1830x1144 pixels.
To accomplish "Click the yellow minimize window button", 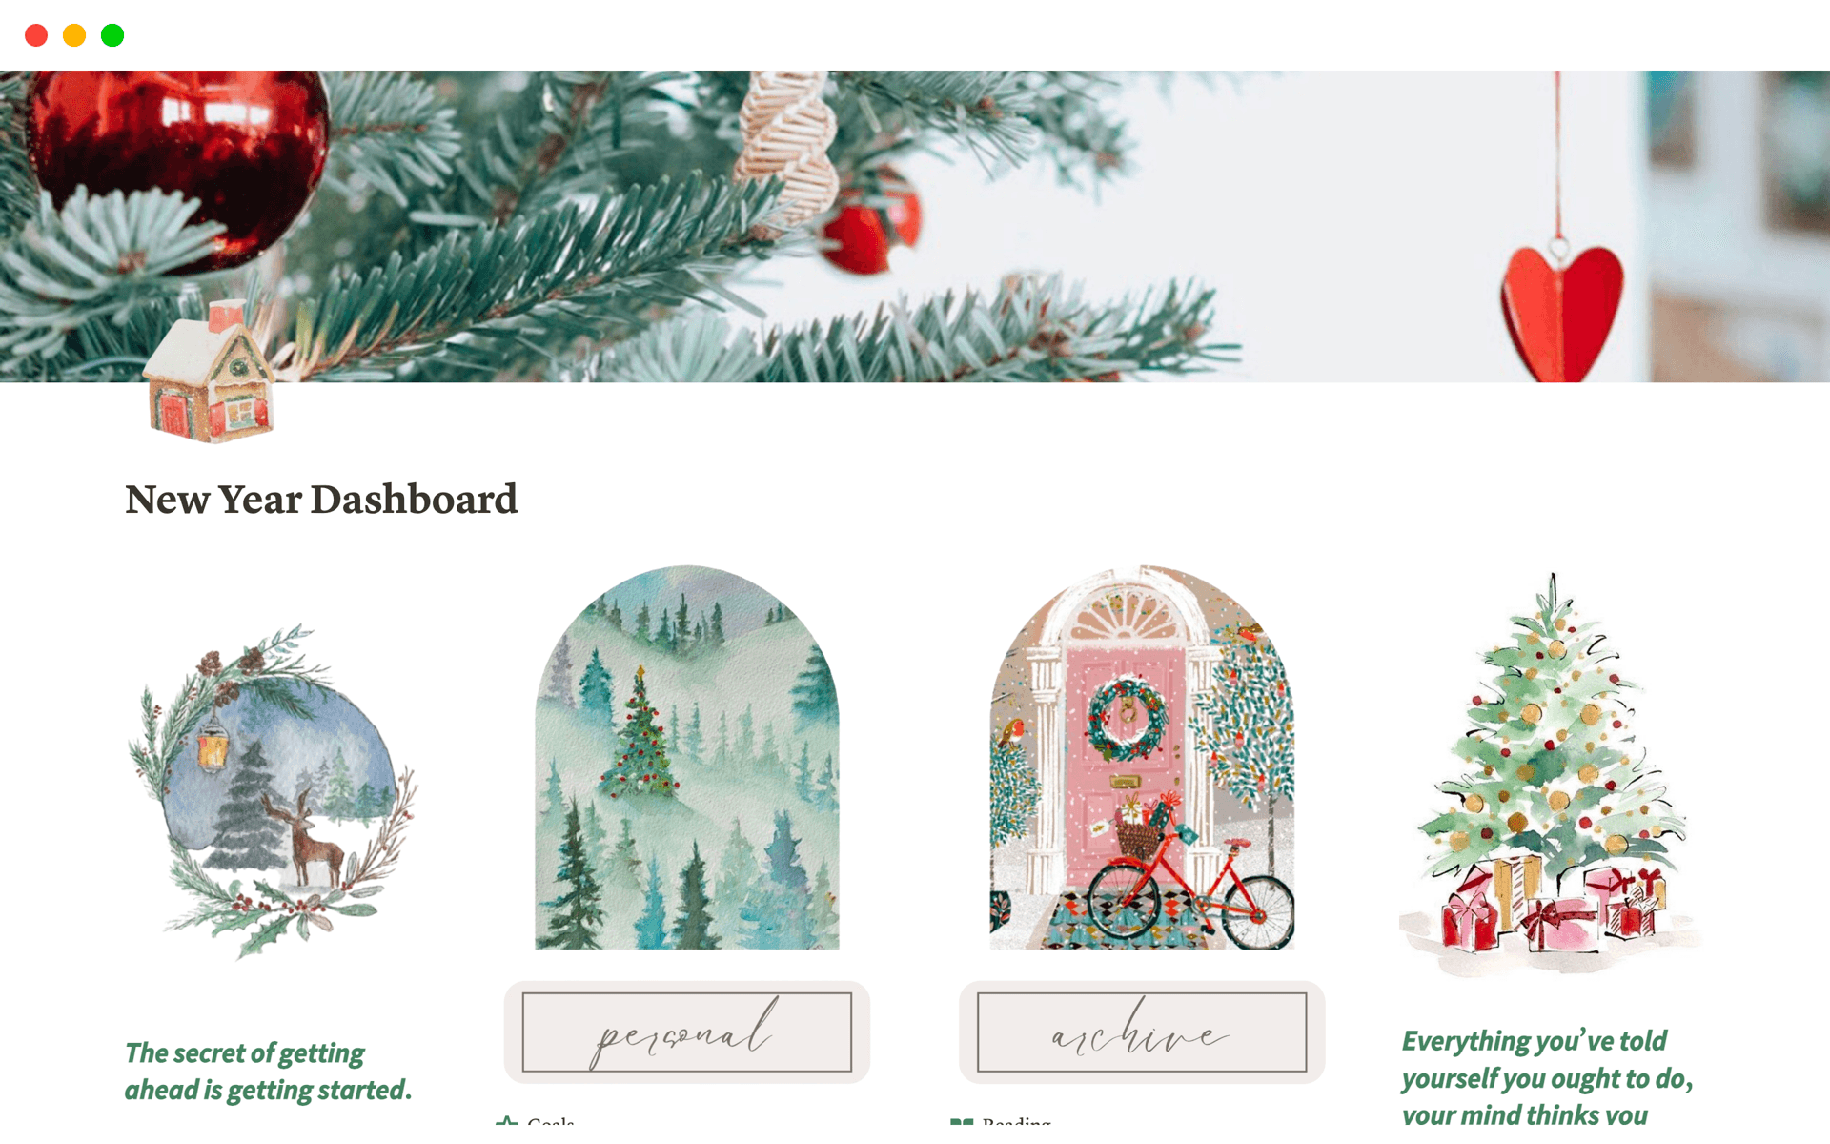I will coord(74,35).
